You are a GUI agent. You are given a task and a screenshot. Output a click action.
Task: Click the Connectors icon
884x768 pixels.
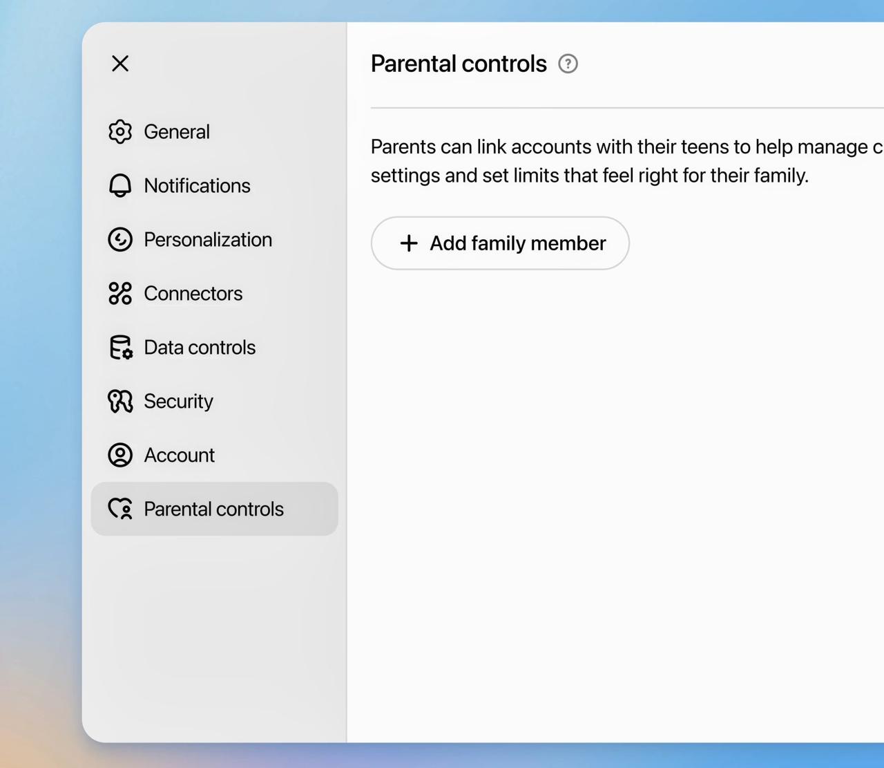coord(120,293)
